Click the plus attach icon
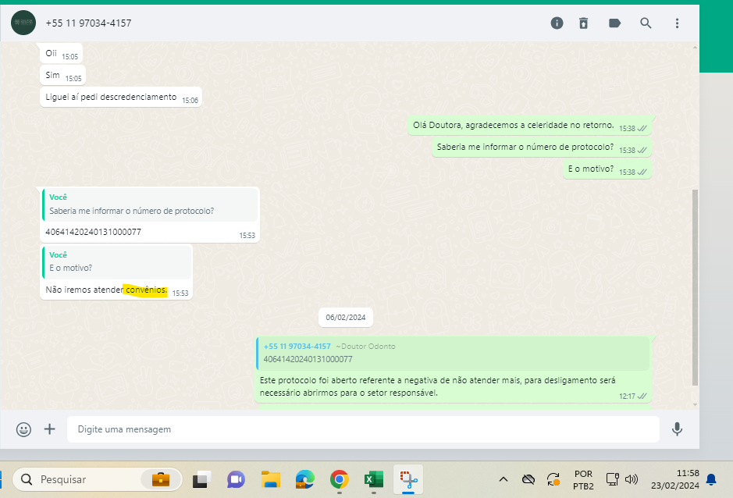 pyautogui.click(x=50, y=429)
